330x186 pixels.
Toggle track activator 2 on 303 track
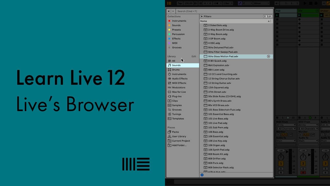coord(303,164)
